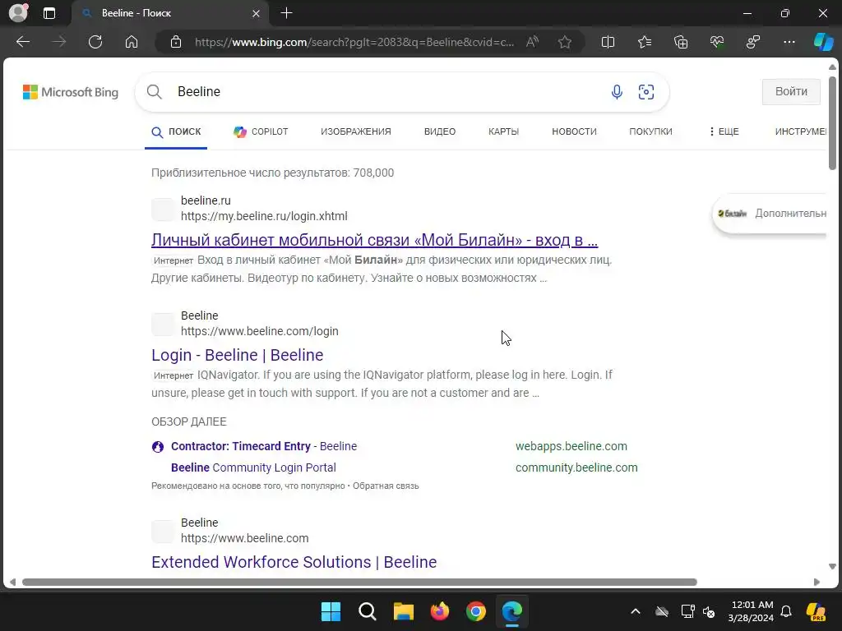Open the Edge profile sharing icon
The image size is (842, 631).
click(753, 42)
